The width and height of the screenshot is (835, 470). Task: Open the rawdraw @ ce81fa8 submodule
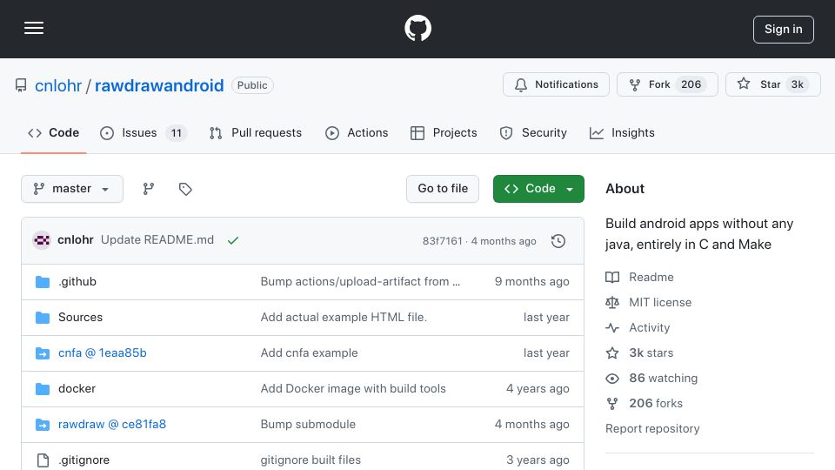click(x=112, y=424)
